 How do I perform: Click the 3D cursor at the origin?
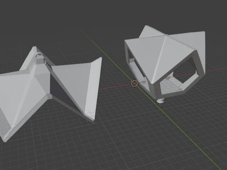point(134,84)
